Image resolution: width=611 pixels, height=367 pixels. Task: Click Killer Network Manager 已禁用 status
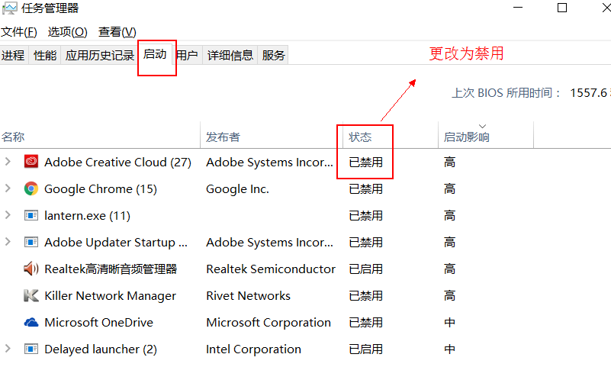click(x=365, y=296)
